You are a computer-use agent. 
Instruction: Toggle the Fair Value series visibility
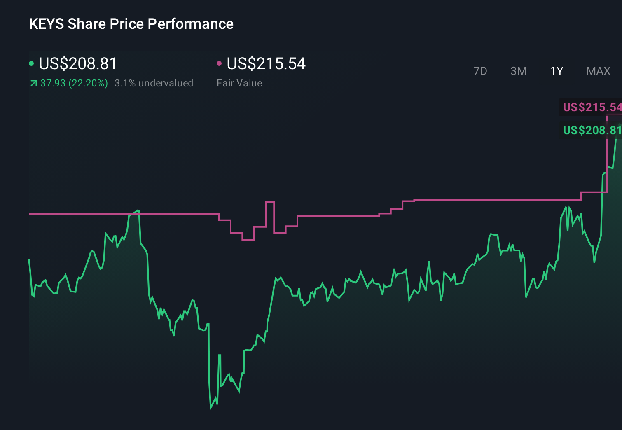266,64
